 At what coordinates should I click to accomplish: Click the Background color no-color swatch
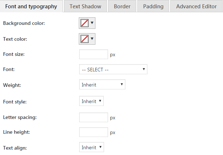click(x=85, y=23)
